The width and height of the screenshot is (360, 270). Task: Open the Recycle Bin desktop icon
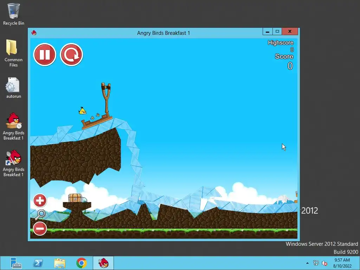coord(14,14)
